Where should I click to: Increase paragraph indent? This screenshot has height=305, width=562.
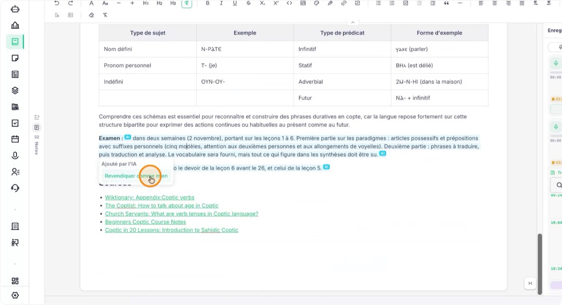click(433, 3)
